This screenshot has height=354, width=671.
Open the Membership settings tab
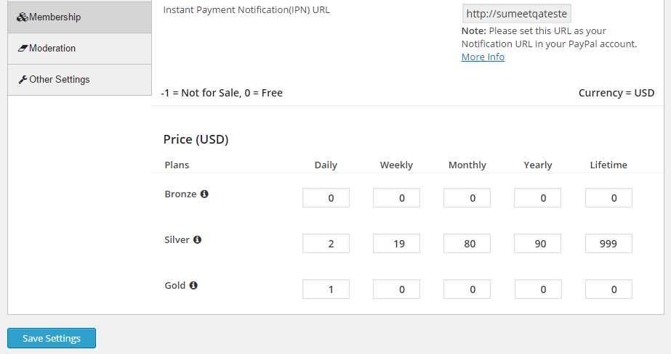[x=79, y=17]
